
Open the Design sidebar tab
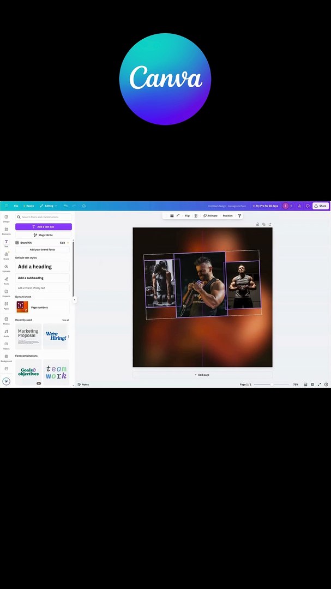coord(6,218)
